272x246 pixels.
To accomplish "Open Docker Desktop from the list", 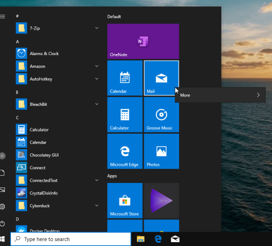I will click(x=57, y=229).
